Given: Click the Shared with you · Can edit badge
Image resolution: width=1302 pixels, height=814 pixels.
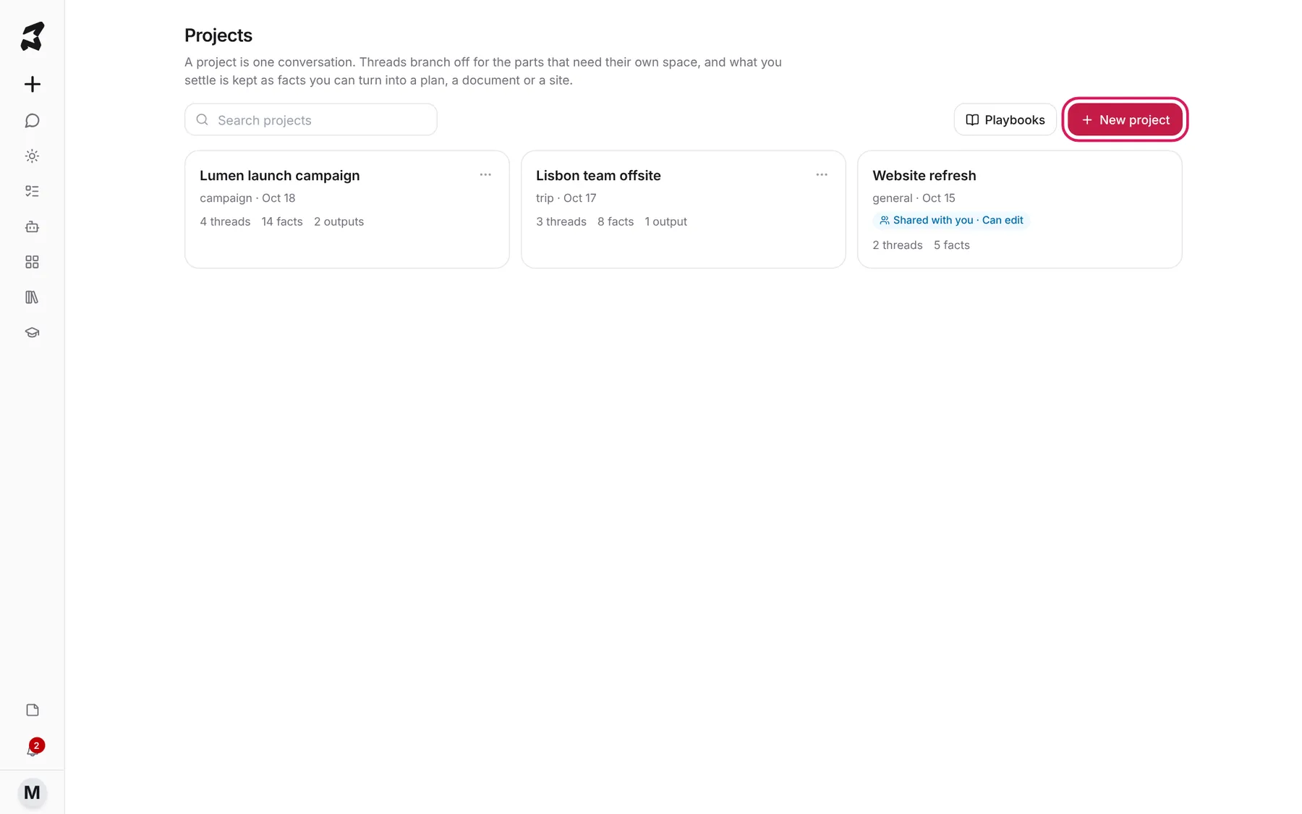Looking at the screenshot, I should point(951,220).
